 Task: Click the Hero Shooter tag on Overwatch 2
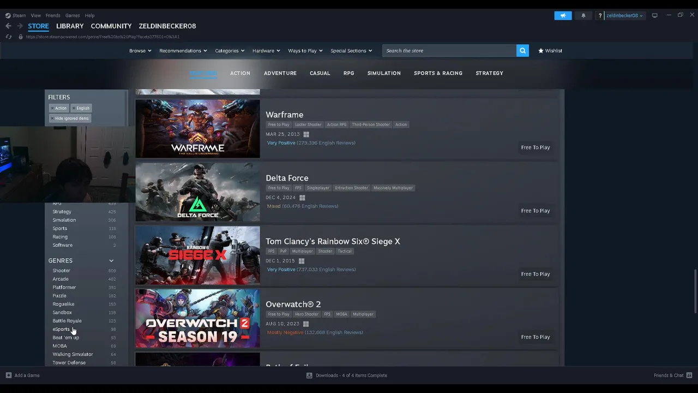click(x=306, y=314)
